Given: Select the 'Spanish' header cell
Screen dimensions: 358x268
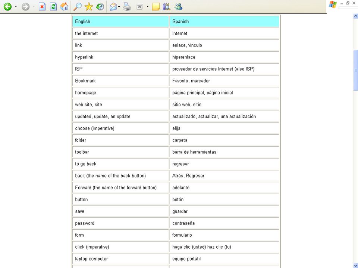Looking at the screenshot, I should tap(224, 22).
